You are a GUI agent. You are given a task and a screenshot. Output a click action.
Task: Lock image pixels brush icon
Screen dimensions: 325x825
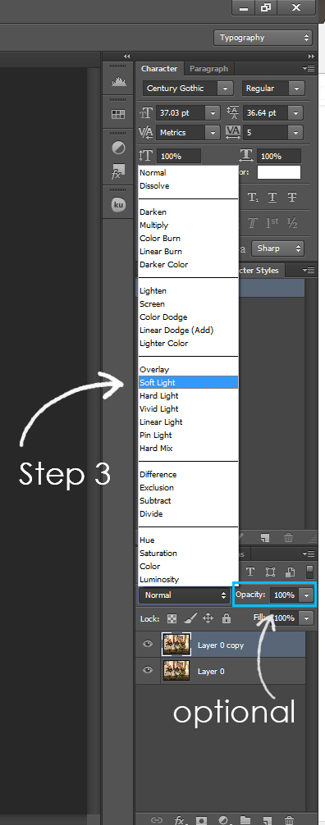coord(190,618)
